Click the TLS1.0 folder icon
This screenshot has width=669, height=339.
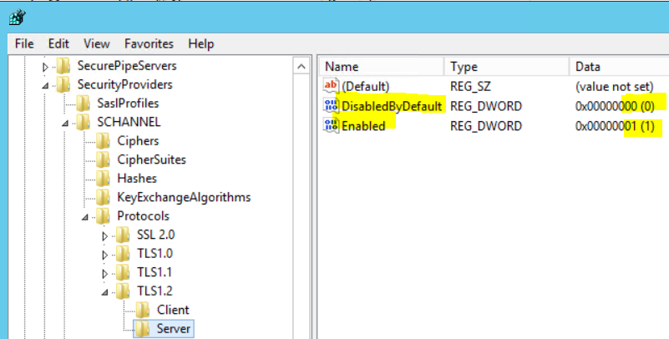[x=123, y=253]
